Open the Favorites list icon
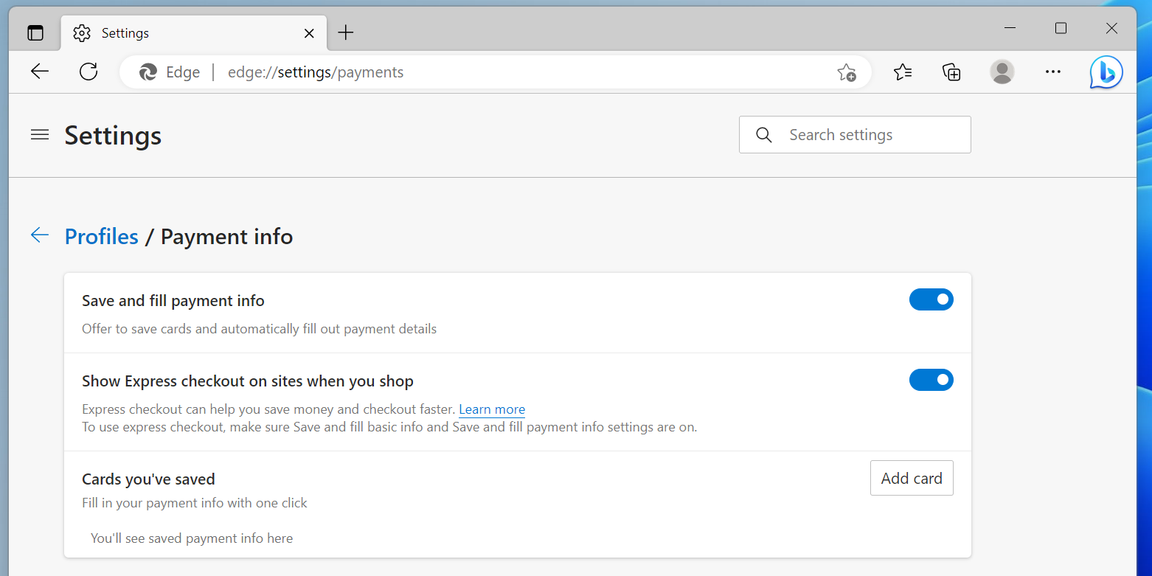1152x576 pixels. coord(903,72)
